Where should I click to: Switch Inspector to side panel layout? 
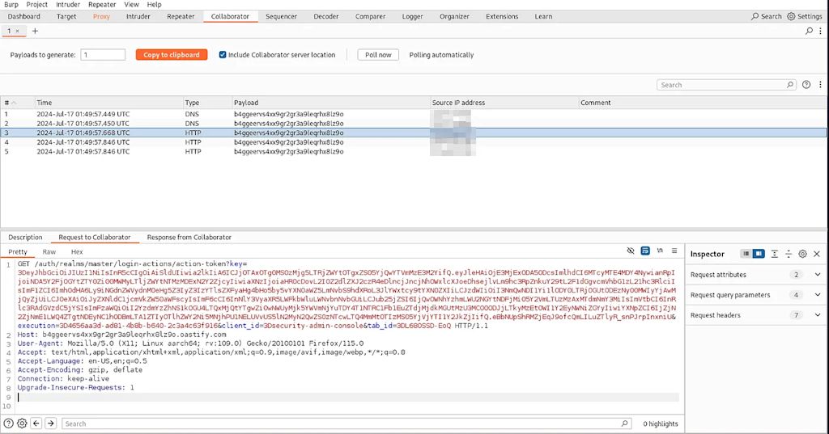759,254
